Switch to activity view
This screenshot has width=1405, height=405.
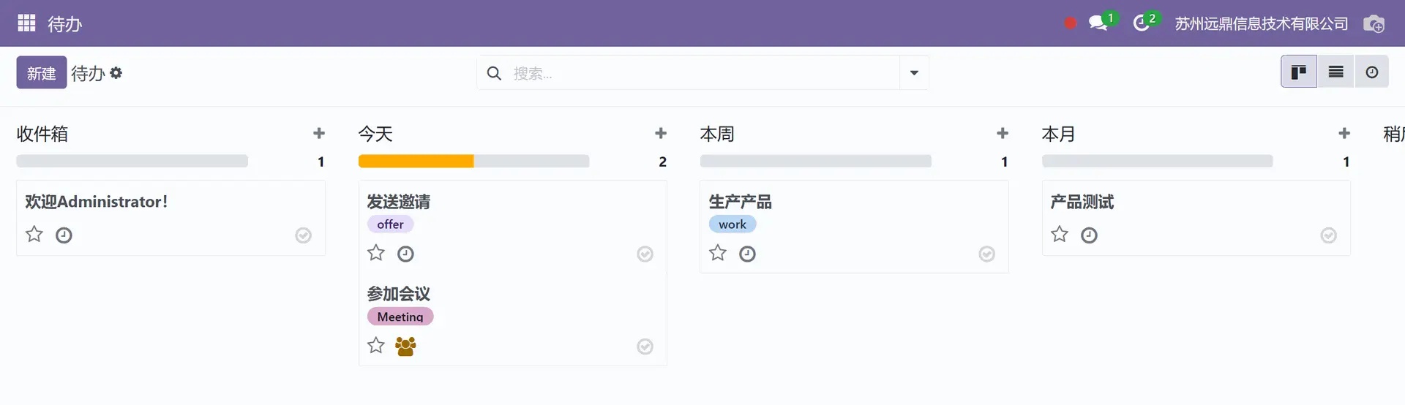click(1372, 72)
